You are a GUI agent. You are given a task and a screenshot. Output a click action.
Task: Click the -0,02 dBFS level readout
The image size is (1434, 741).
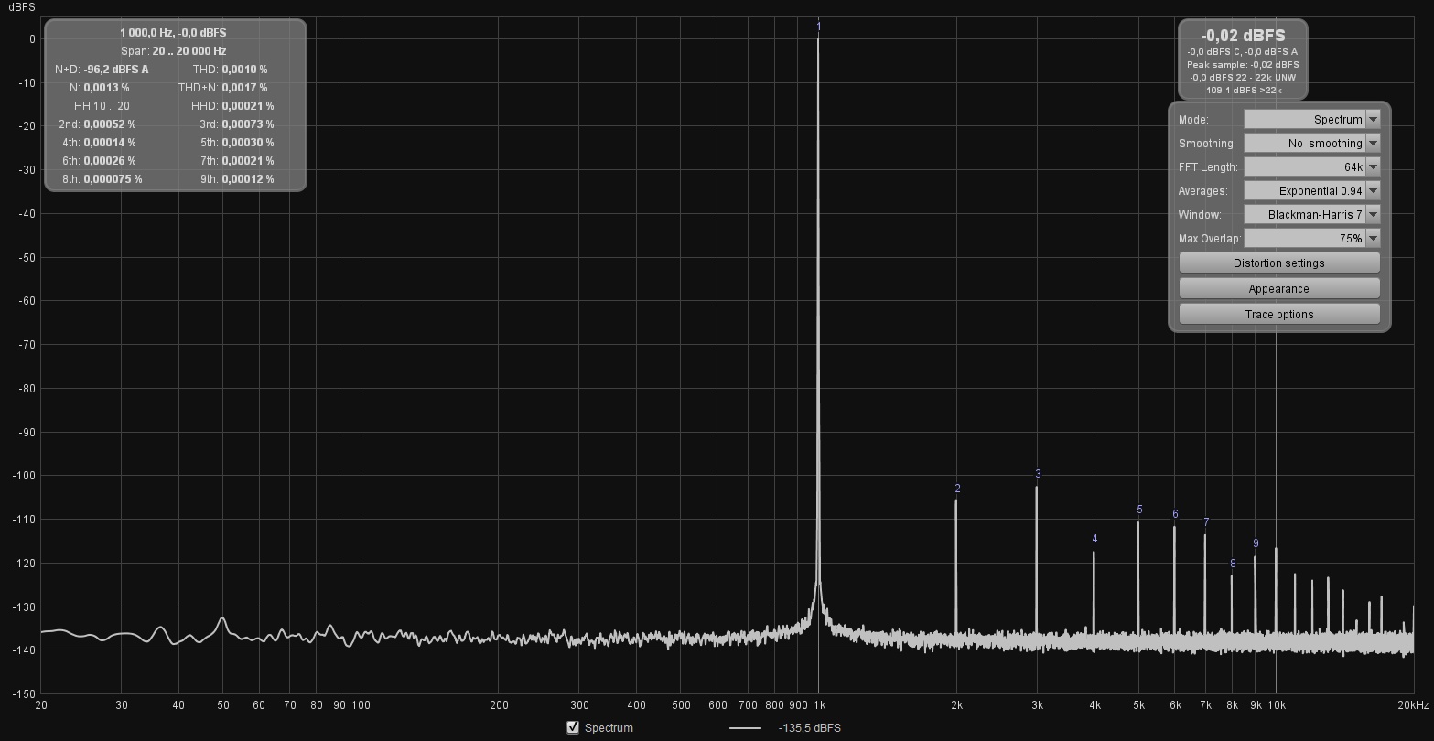click(x=1243, y=36)
